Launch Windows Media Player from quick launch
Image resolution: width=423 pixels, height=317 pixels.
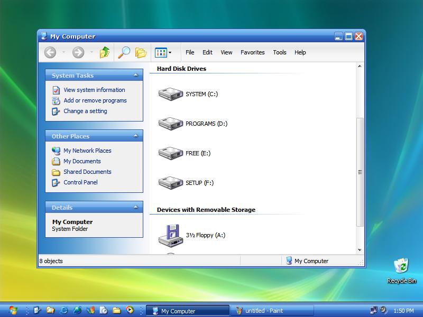(x=130, y=311)
